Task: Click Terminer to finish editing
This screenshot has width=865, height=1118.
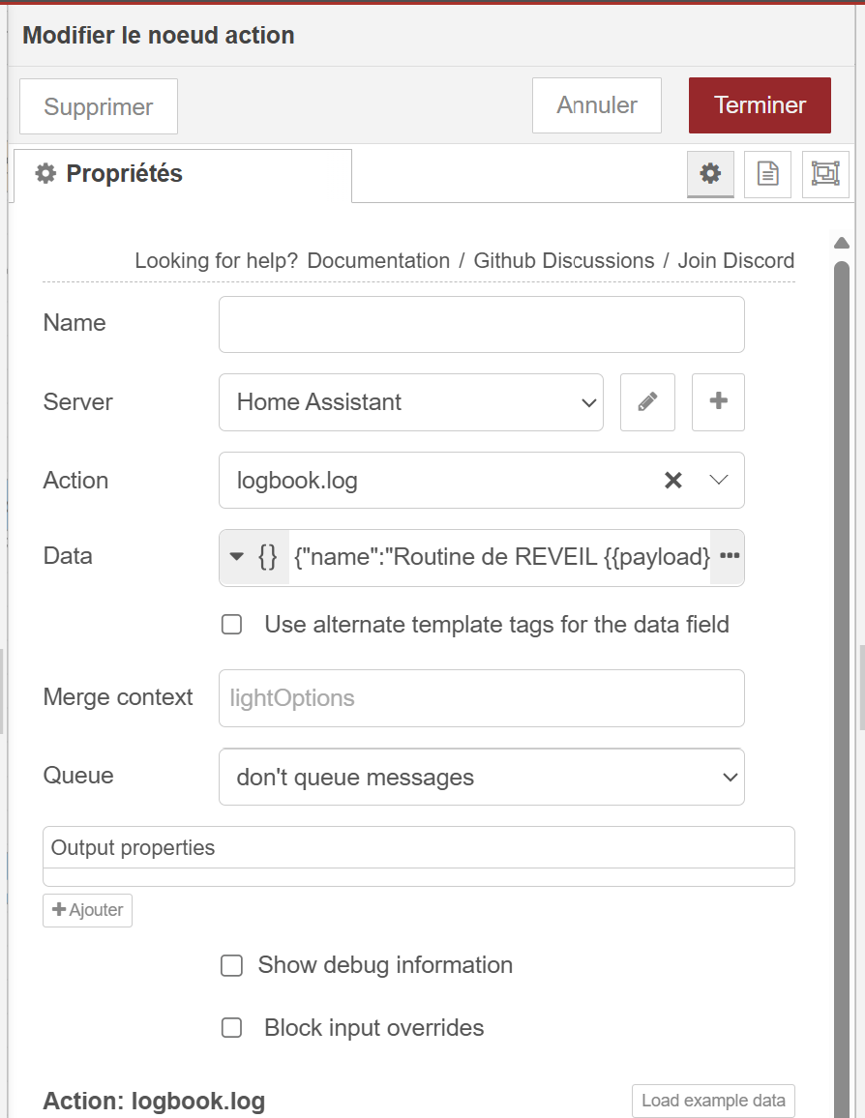Action: pos(760,105)
